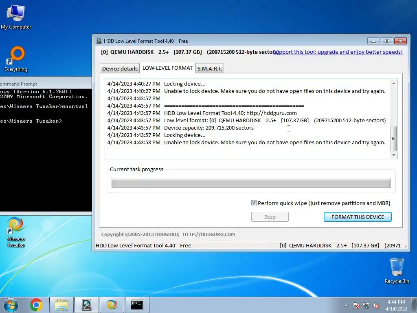Click the status bar QEMU HARDDISK entry
417x313 pixels.
coord(340,245)
